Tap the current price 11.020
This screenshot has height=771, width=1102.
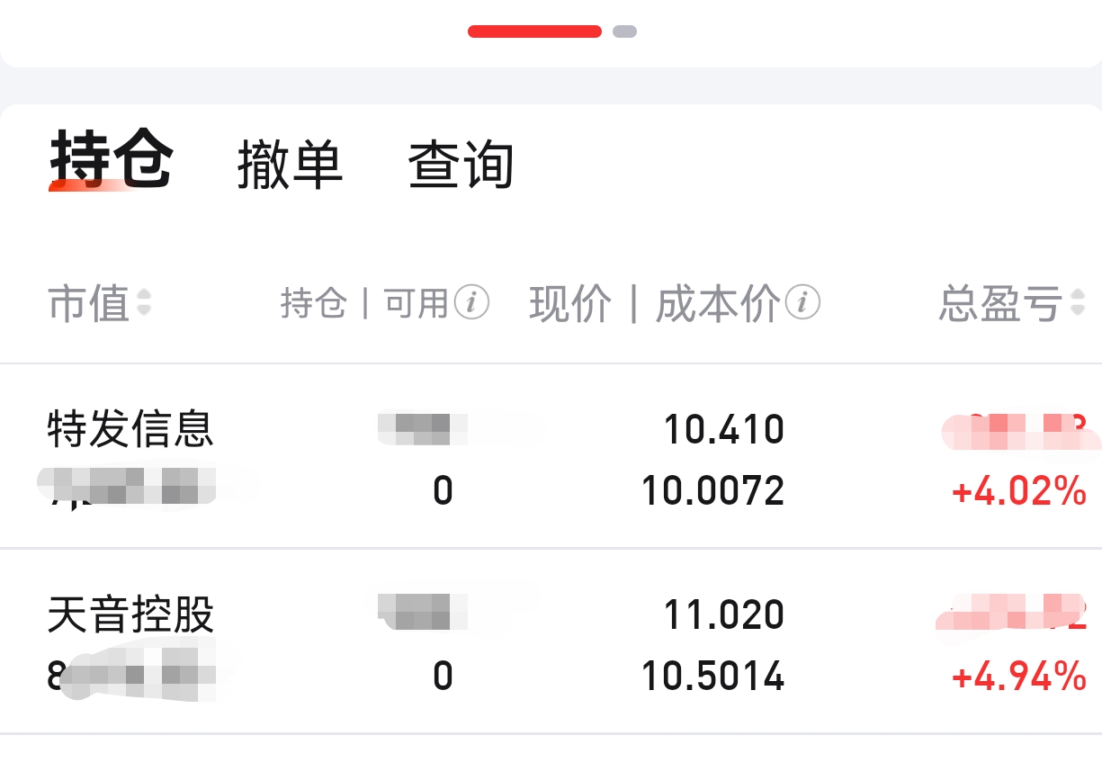click(x=723, y=615)
